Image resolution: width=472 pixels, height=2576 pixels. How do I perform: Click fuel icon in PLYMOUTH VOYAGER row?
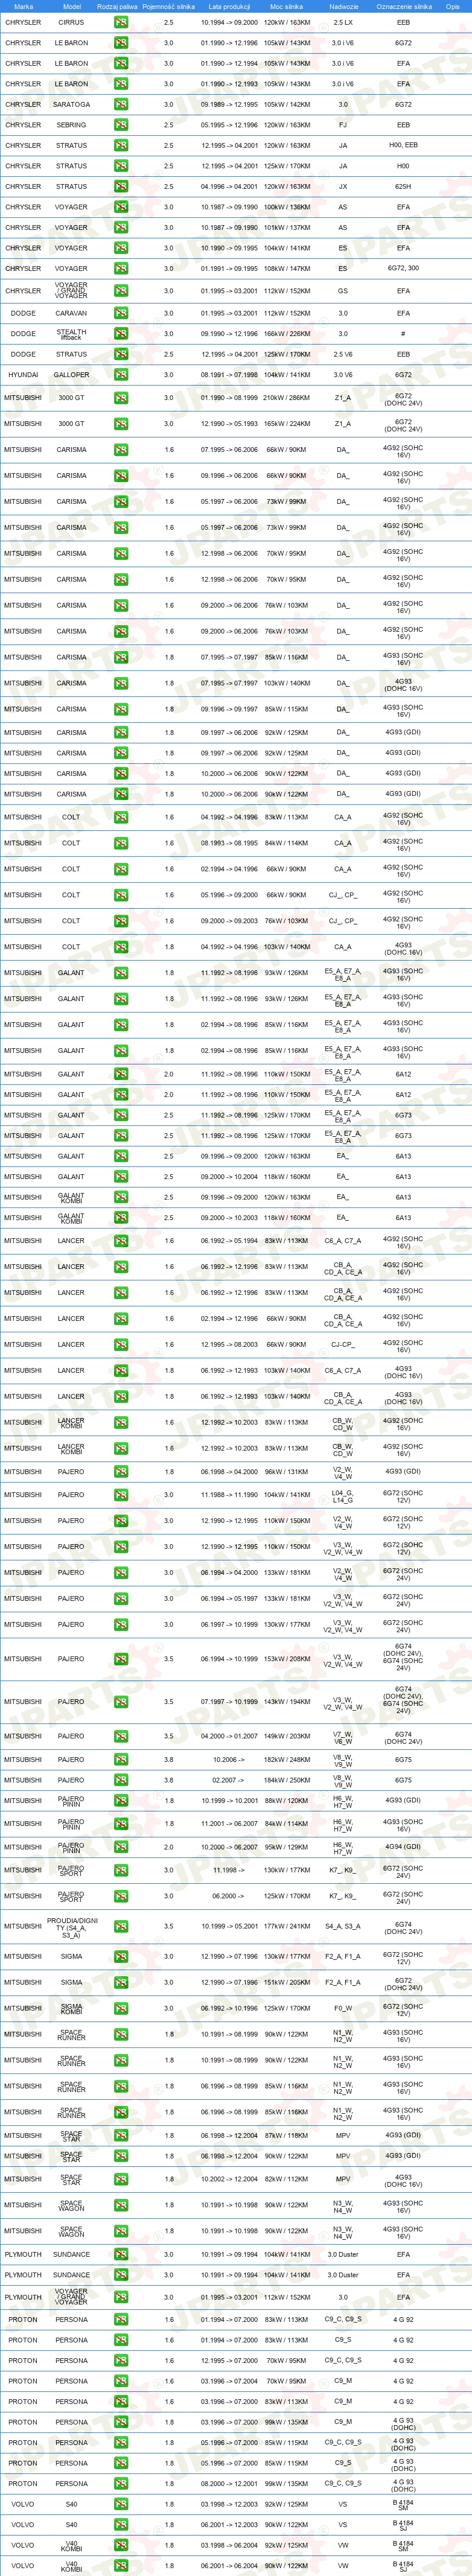click(x=120, y=2297)
